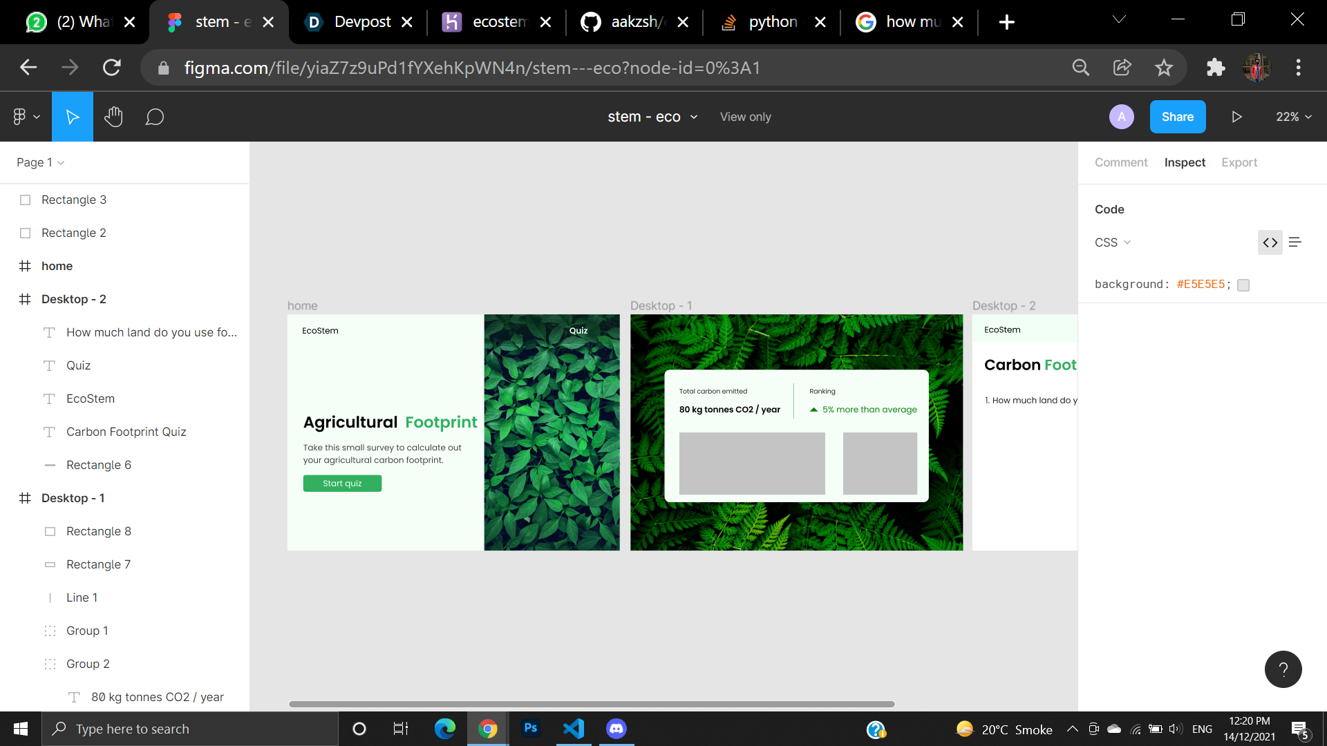Open the Figma main menu icon

pyautogui.click(x=25, y=117)
